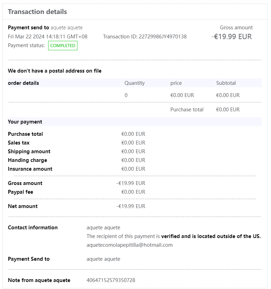Click the Subtotal column header
The image size is (271, 289).
tap(226, 83)
